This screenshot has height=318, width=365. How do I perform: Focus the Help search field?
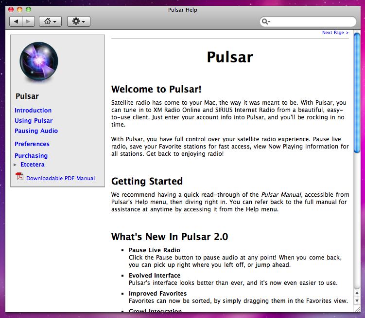click(308, 21)
